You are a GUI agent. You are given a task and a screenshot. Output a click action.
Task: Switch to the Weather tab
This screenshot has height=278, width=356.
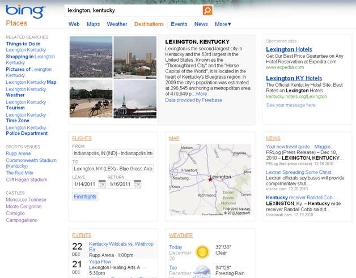coord(117,24)
